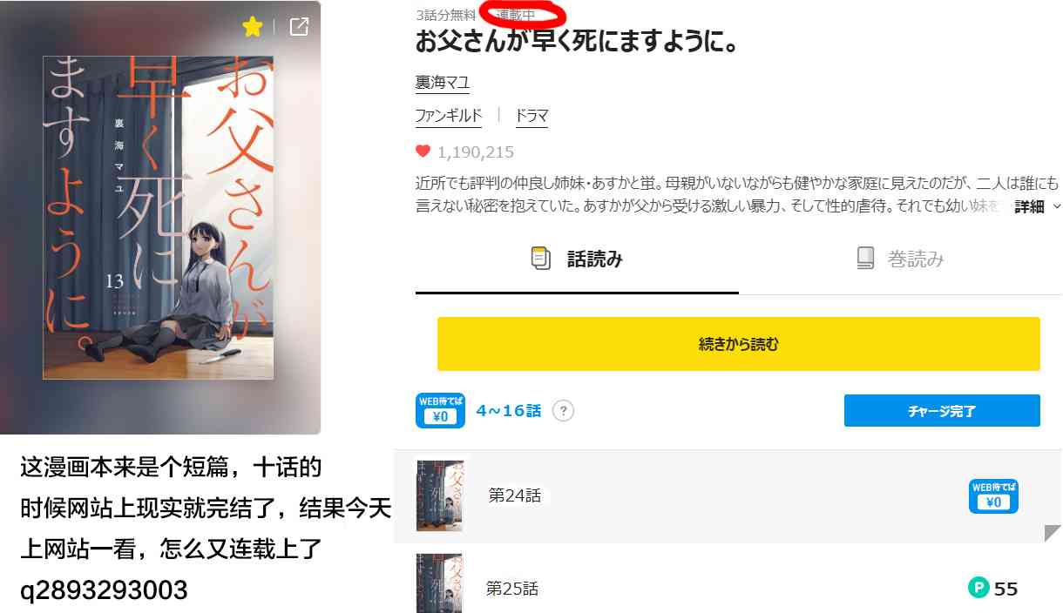
Task: Click the 話読み page icon
Action: (541, 259)
